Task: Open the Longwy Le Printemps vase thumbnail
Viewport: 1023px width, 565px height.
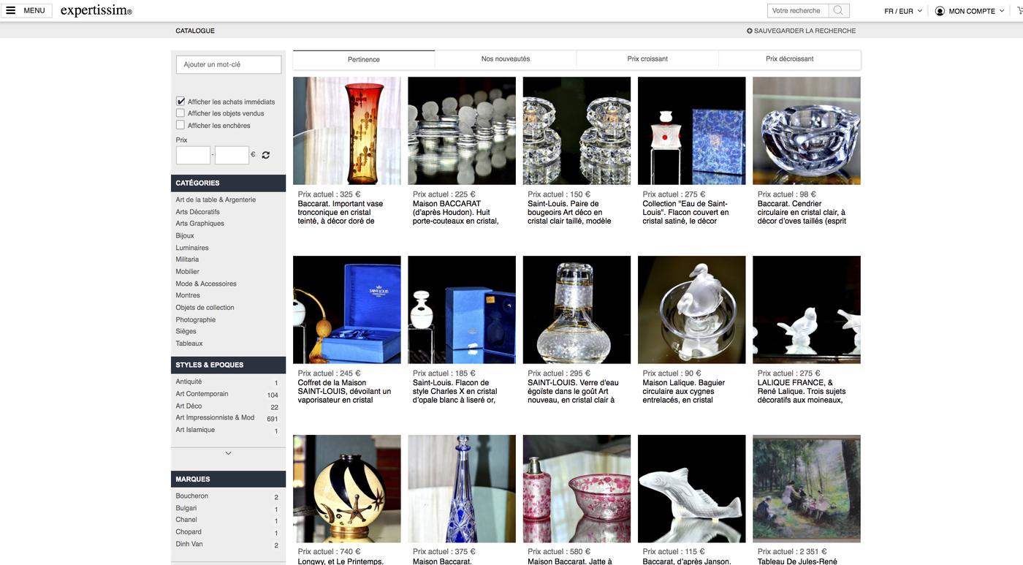Action: [347, 489]
